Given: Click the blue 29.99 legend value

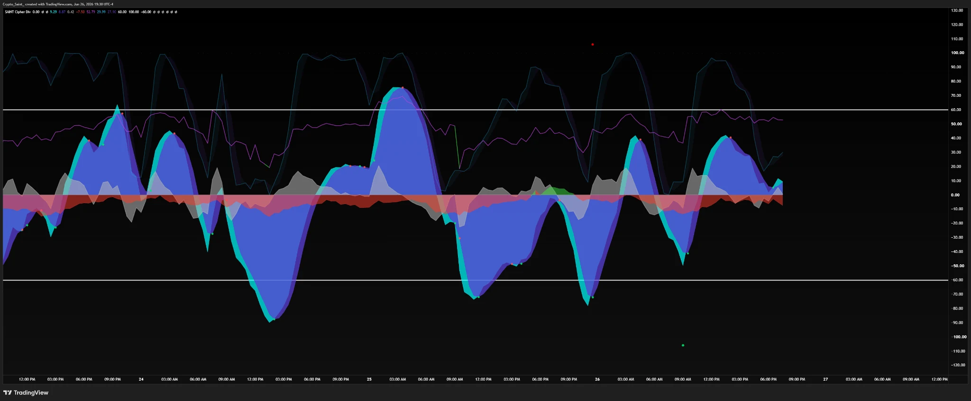Looking at the screenshot, I should click(x=101, y=12).
